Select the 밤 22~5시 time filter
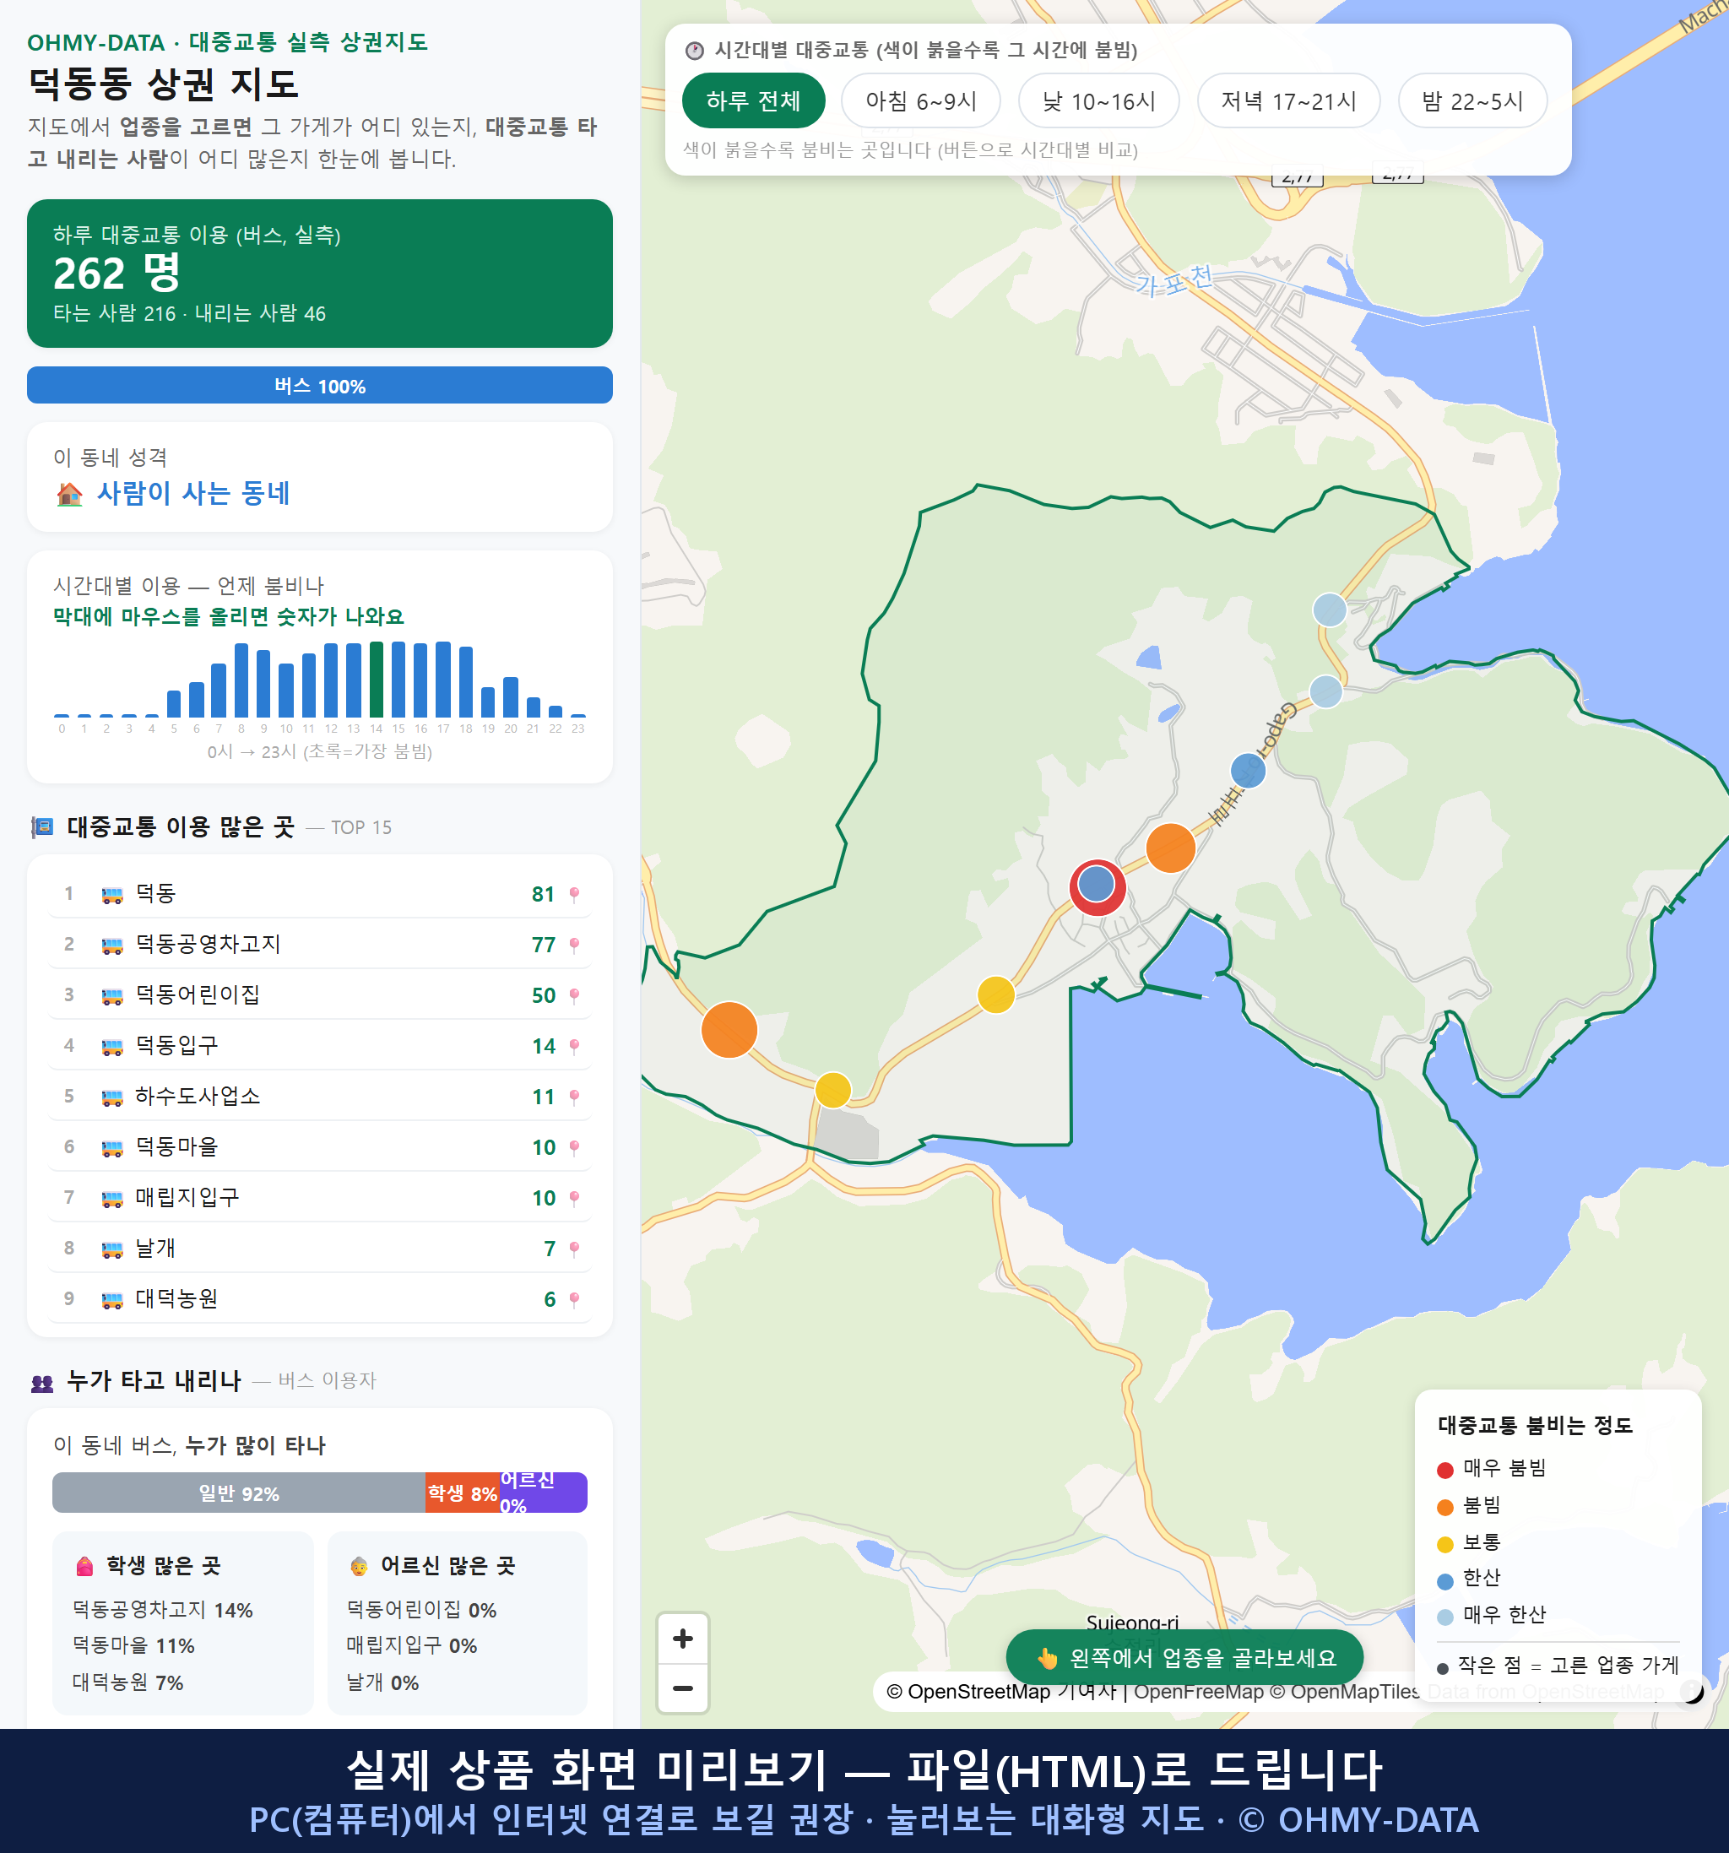 pyautogui.click(x=1472, y=100)
